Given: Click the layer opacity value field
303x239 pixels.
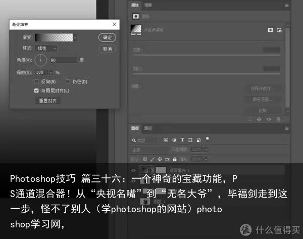Looking at the screenshot, I should click(197, 150).
